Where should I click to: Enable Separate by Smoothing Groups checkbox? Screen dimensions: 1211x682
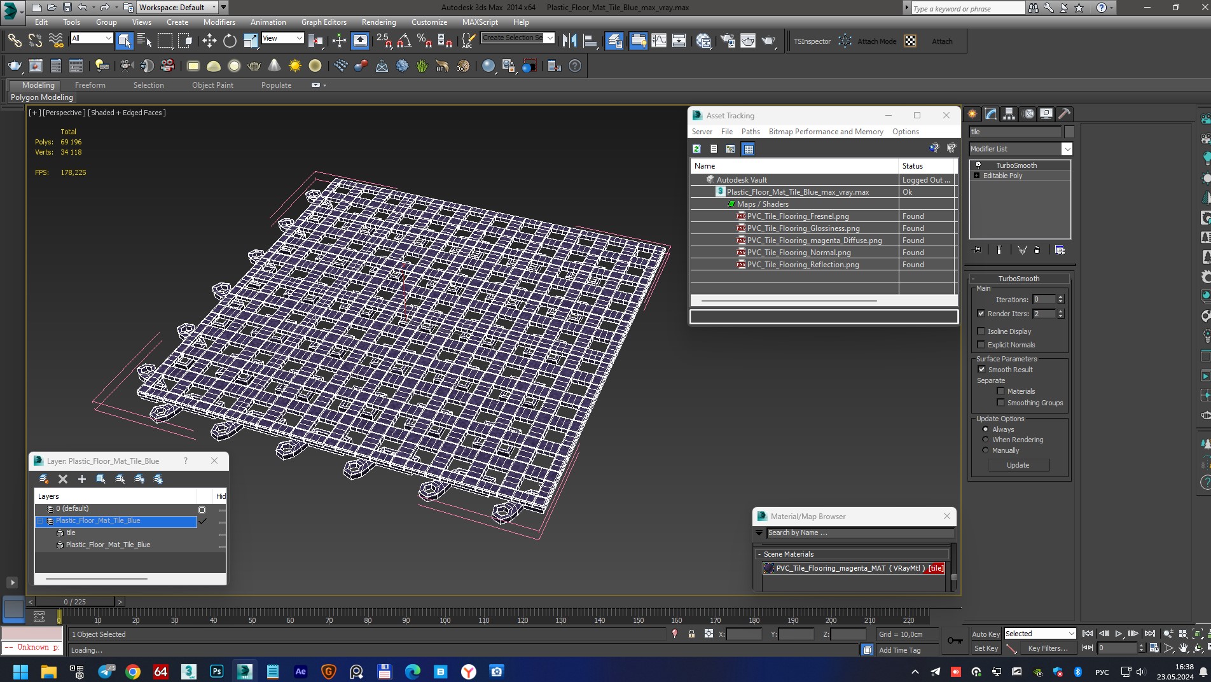1000,403
